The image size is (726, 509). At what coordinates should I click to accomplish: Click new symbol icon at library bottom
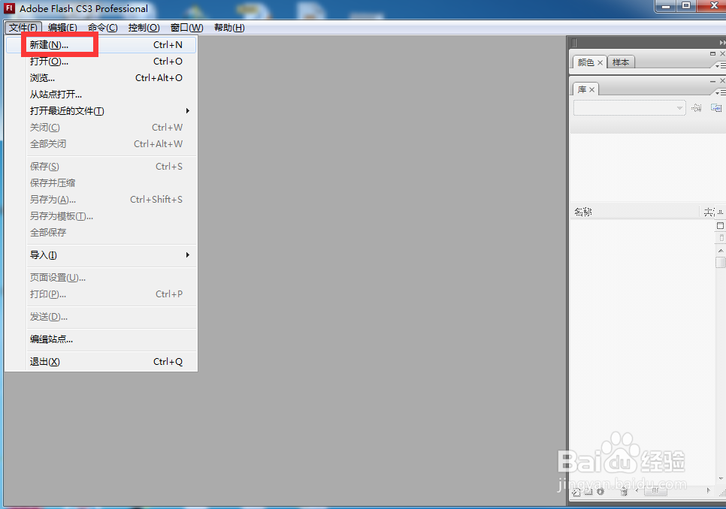(576, 492)
